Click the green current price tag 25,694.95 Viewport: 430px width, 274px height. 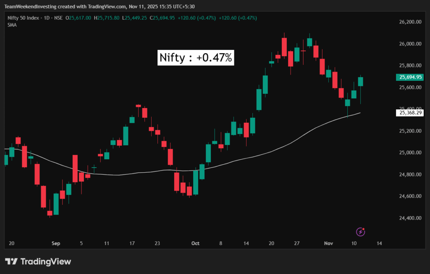[410, 77]
